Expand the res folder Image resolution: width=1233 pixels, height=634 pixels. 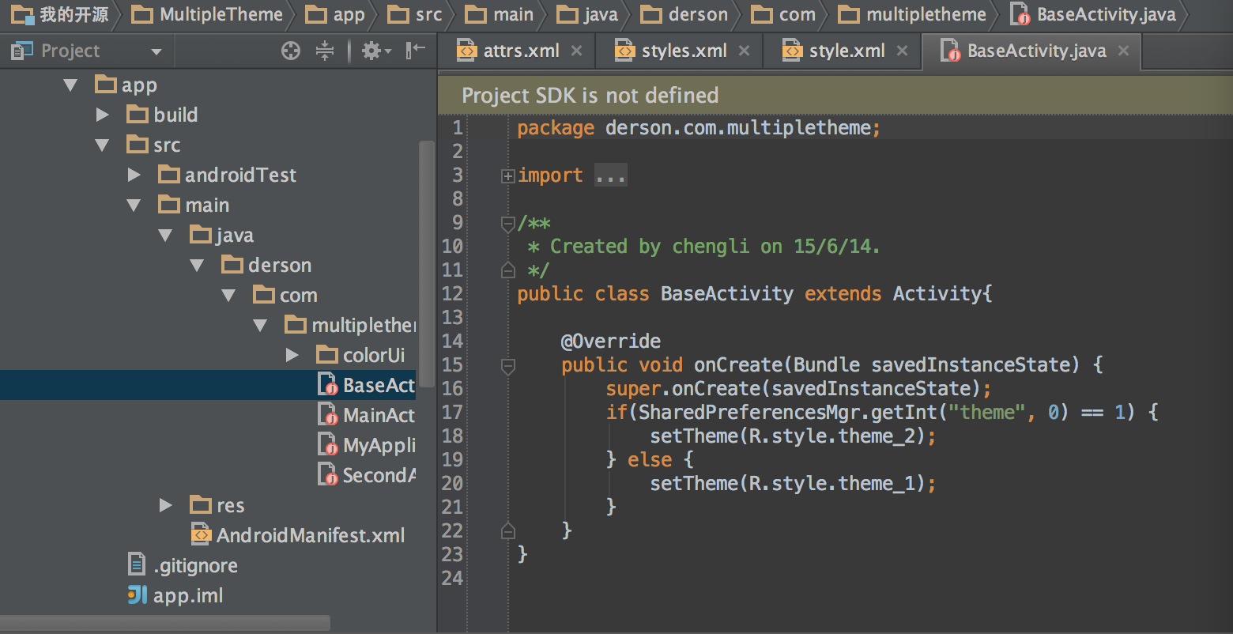tap(166, 505)
